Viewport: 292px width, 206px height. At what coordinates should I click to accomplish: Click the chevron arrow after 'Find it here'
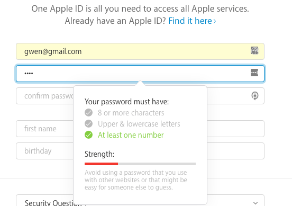click(215, 21)
